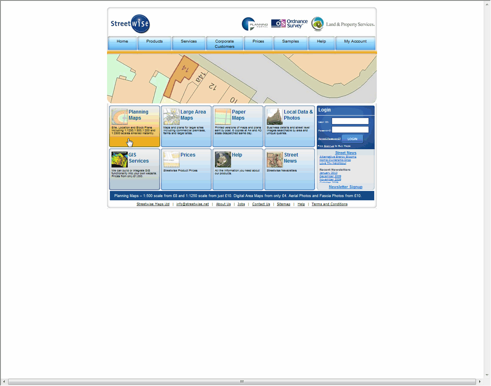Image resolution: width=491 pixels, height=386 pixels.
Task: Open the Corporate Customers menu tab
Action: (225, 43)
